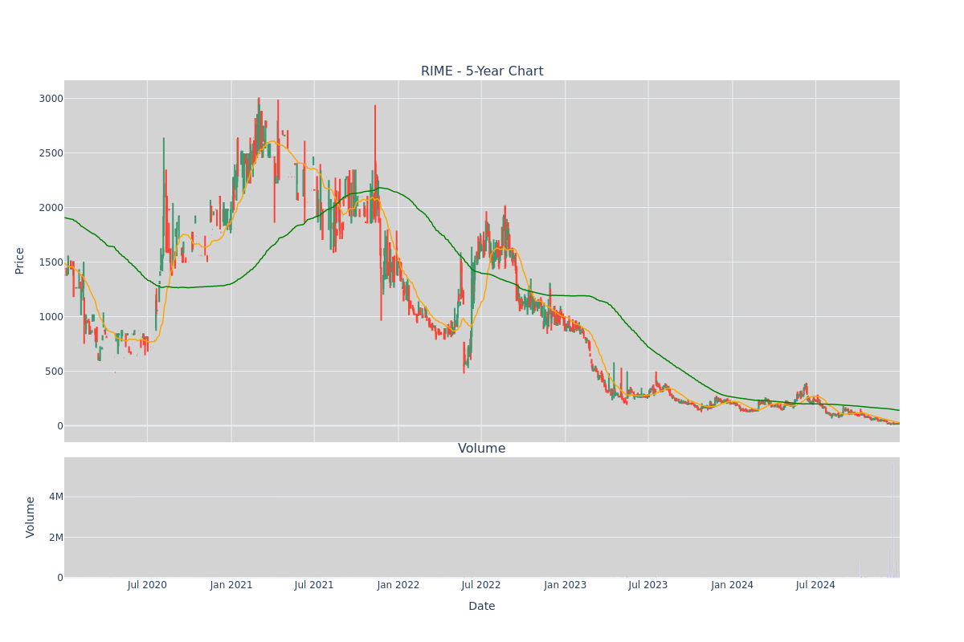Click the Jan 2023 date tick
The height and width of the screenshot is (642, 964).
click(566, 585)
